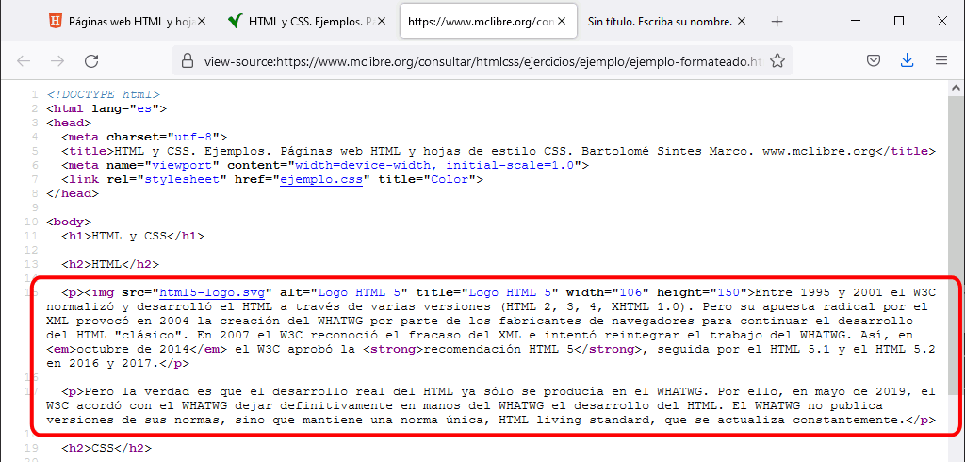Viewport: 965px width, 462px height.
Task: Close the Sin título tab
Action: click(x=741, y=21)
